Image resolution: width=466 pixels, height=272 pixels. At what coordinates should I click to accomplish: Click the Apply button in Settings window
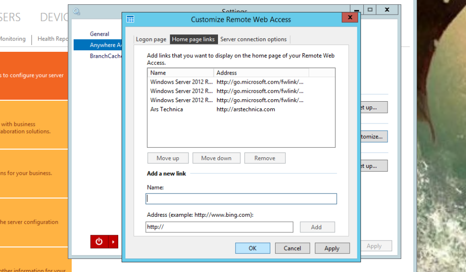[x=375, y=246]
